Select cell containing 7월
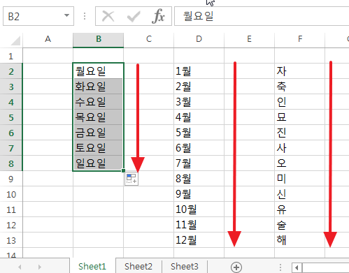This screenshot has width=349, height=273. pyautogui.click(x=199, y=163)
